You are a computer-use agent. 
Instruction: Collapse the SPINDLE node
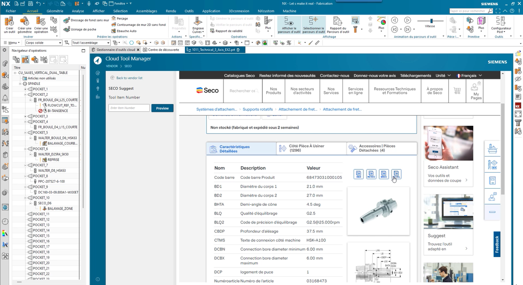20,83
